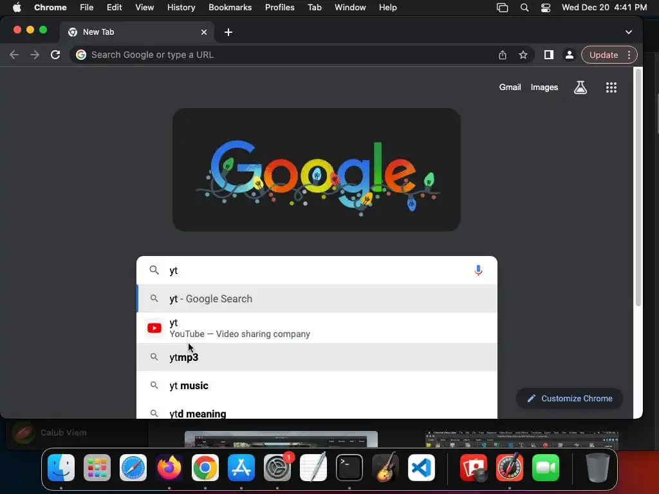
Task: Open the History menu
Action: pyautogui.click(x=181, y=7)
